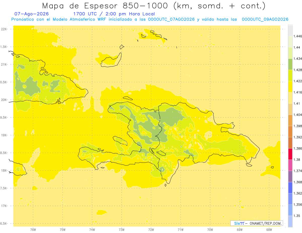Click the 69W longitude axis label
302x233 pixels.
click(x=240, y=230)
